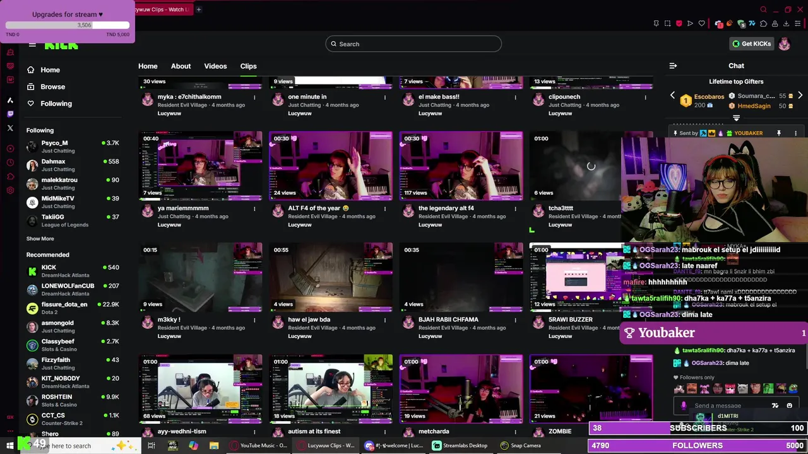Viewport: 808px width, 454px height.
Task: Click the Get KICKs button
Action: click(751, 44)
